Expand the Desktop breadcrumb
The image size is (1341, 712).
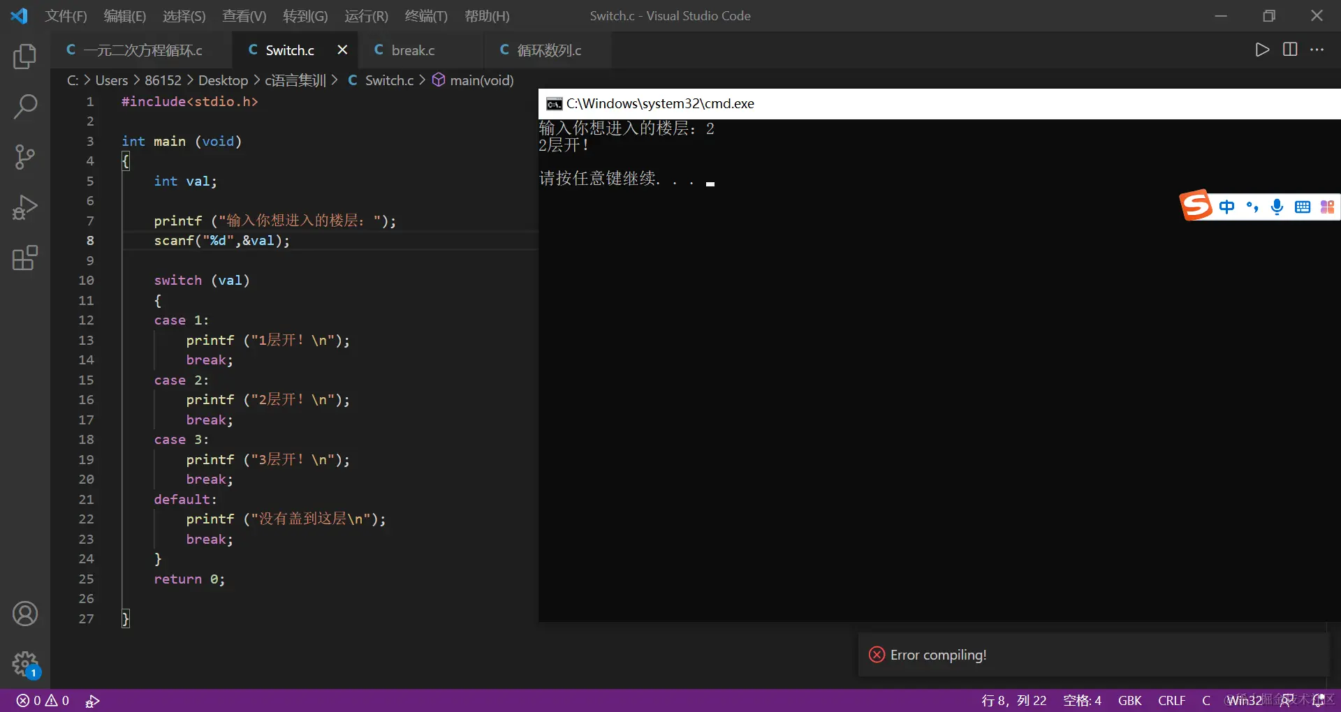[223, 80]
